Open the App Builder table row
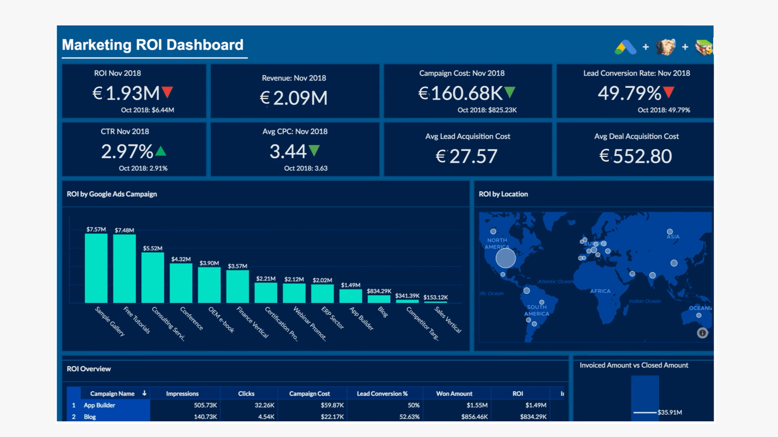Image resolution: width=778 pixels, height=437 pixels. click(315, 405)
